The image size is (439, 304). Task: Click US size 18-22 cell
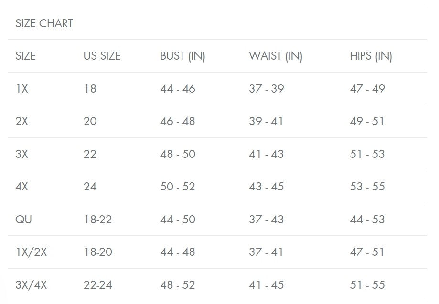(x=97, y=220)
